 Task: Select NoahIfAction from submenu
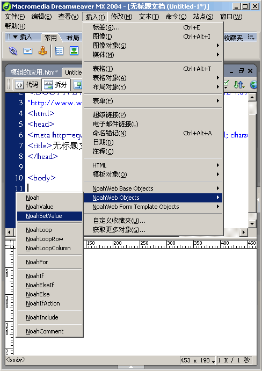[x=50, y=303]
